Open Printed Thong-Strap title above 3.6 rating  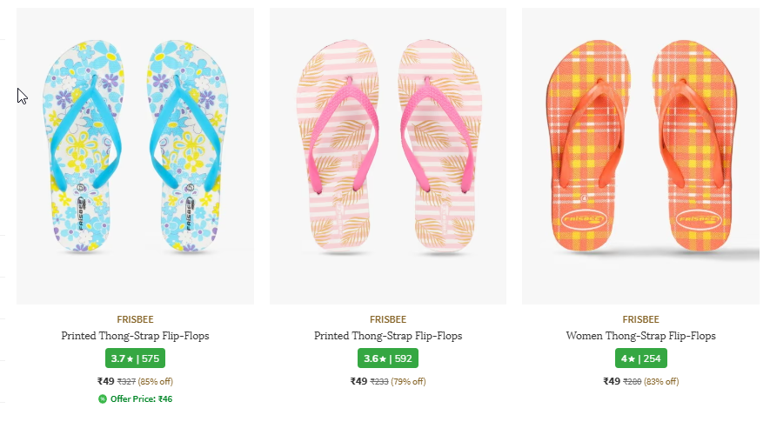[x=388, y=336]
